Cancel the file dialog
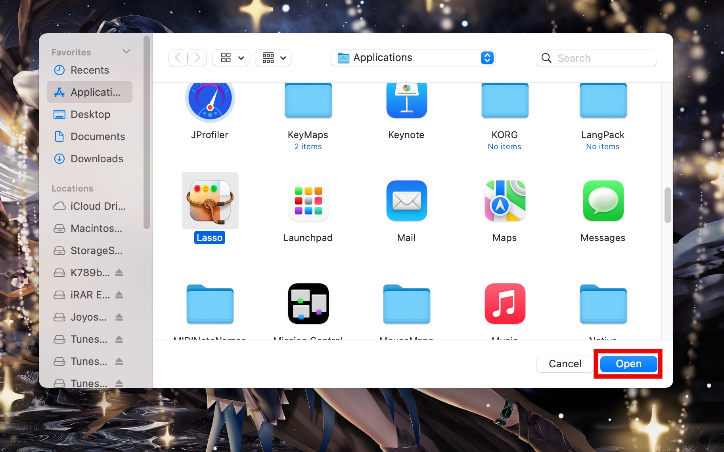The height and width of the screenshot is (452, 724). click(565, 364)
